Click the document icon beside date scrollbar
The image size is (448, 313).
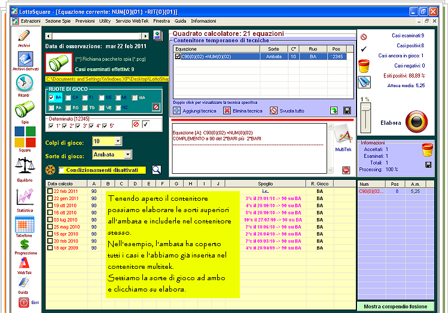tap(158, 36)
